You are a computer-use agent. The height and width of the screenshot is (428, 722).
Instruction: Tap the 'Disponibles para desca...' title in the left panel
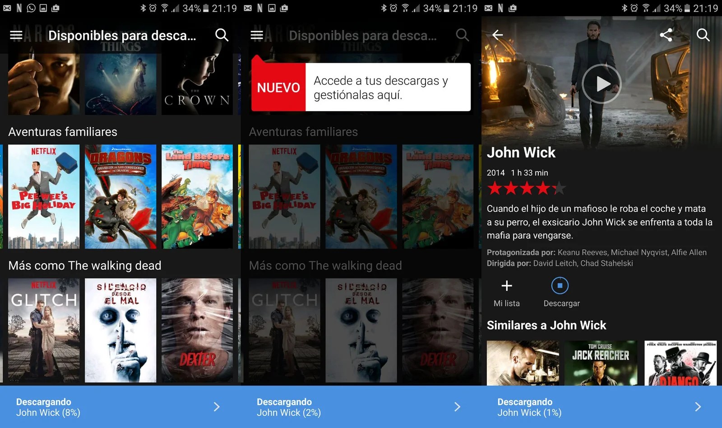click(x=122, y=36)
